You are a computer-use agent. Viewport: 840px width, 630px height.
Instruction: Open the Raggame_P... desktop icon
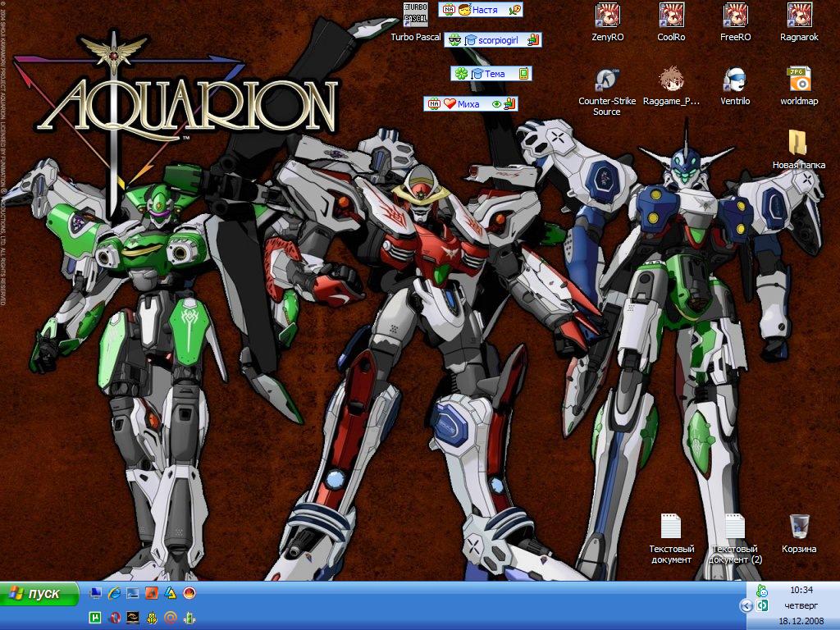[x=671, y=85]
